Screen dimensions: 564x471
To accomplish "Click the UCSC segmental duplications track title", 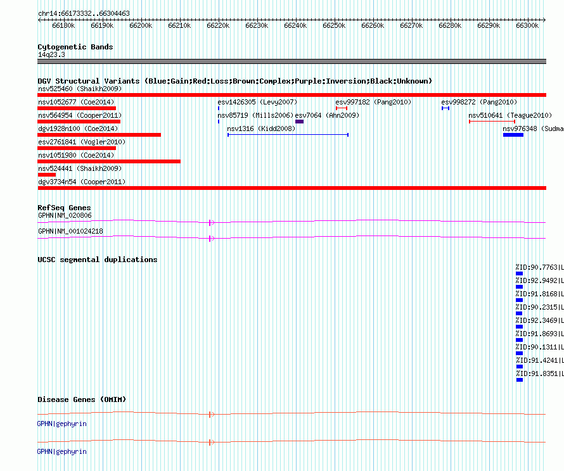I will (x=98, y=260).
